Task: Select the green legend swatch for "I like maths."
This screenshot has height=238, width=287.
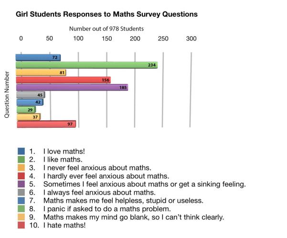Action: point(21,159)
